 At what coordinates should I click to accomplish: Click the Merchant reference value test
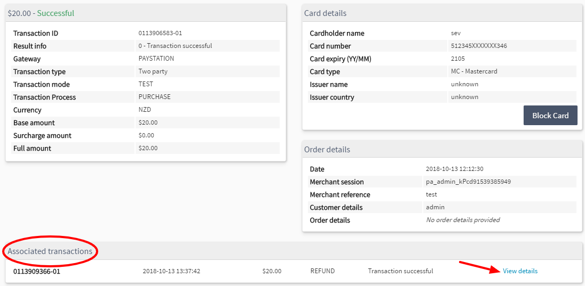[431, 195]
